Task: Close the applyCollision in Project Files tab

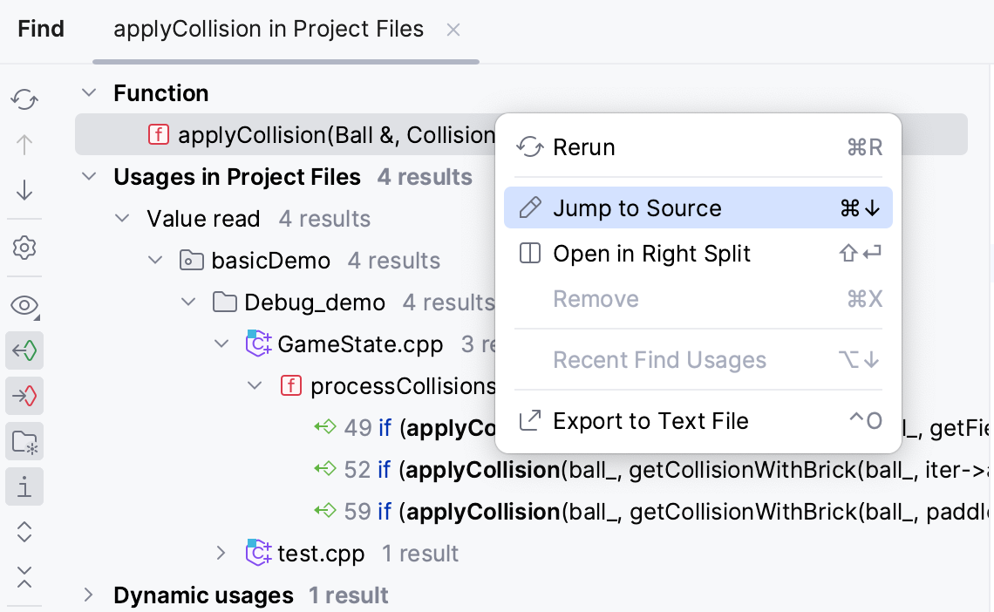Action: [x=453, y=30]
